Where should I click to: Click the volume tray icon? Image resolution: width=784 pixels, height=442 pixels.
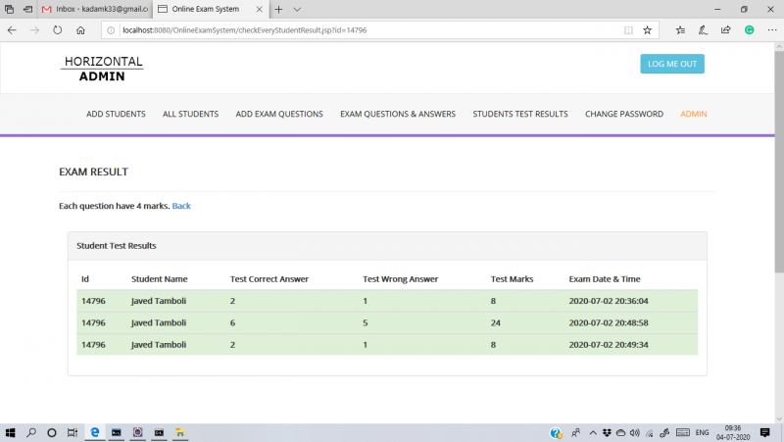635,433
